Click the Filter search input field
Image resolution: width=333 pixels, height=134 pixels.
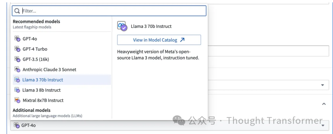[109, 11]
